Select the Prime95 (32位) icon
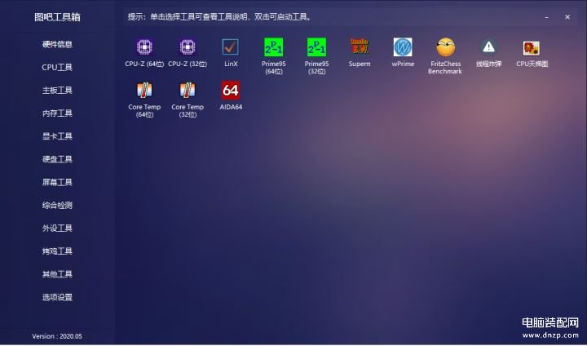The image size is (587, 346). (x=316, y=47)
